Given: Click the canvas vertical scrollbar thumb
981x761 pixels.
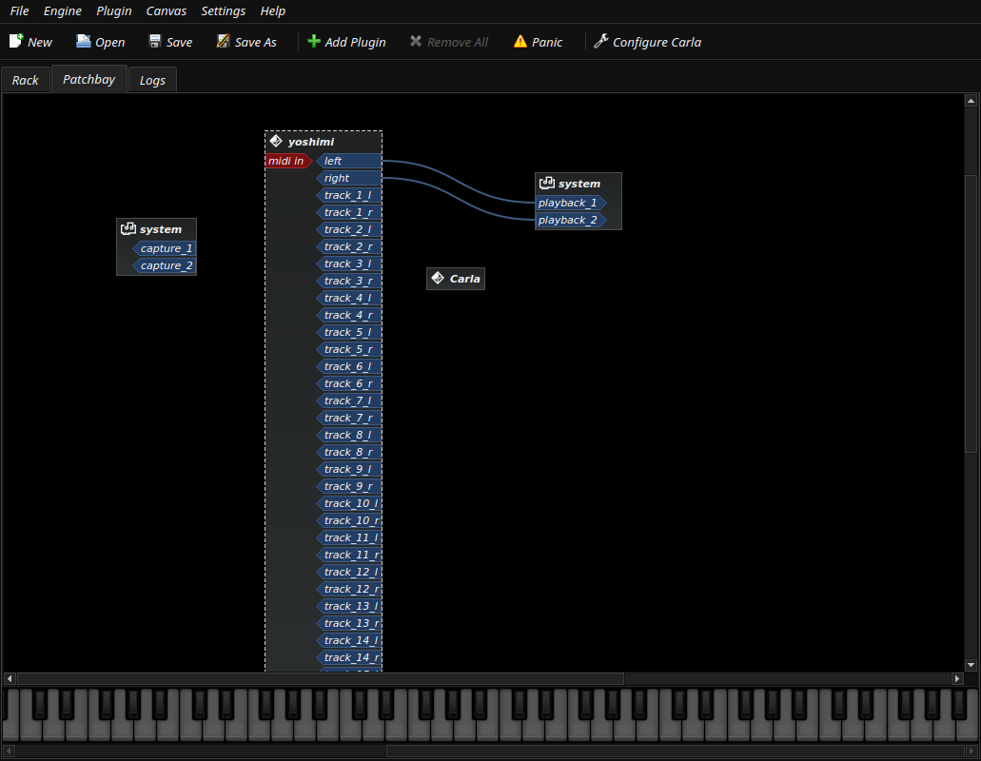Looking at the screenshot, I should (x=971, y=313).
